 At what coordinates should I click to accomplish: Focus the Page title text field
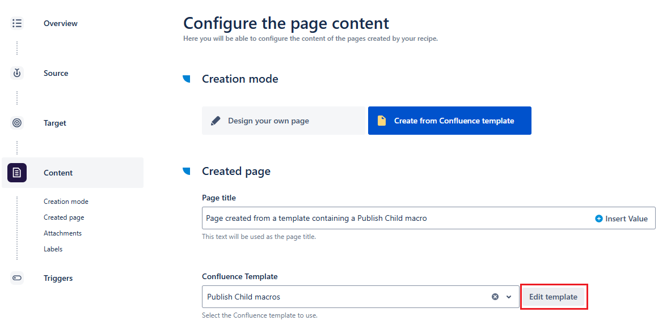coord(391,219)
